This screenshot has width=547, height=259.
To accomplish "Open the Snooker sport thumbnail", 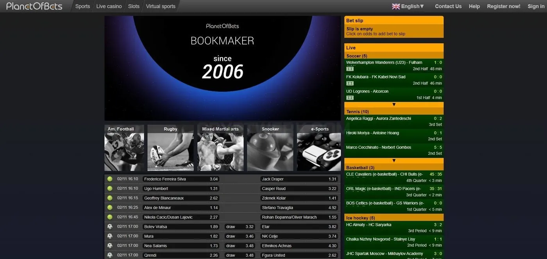I will coord(270,148).
